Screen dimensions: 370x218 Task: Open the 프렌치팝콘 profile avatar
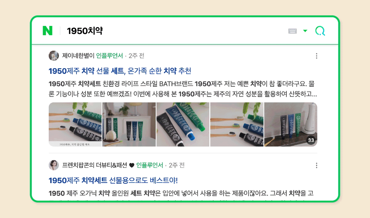54,165
